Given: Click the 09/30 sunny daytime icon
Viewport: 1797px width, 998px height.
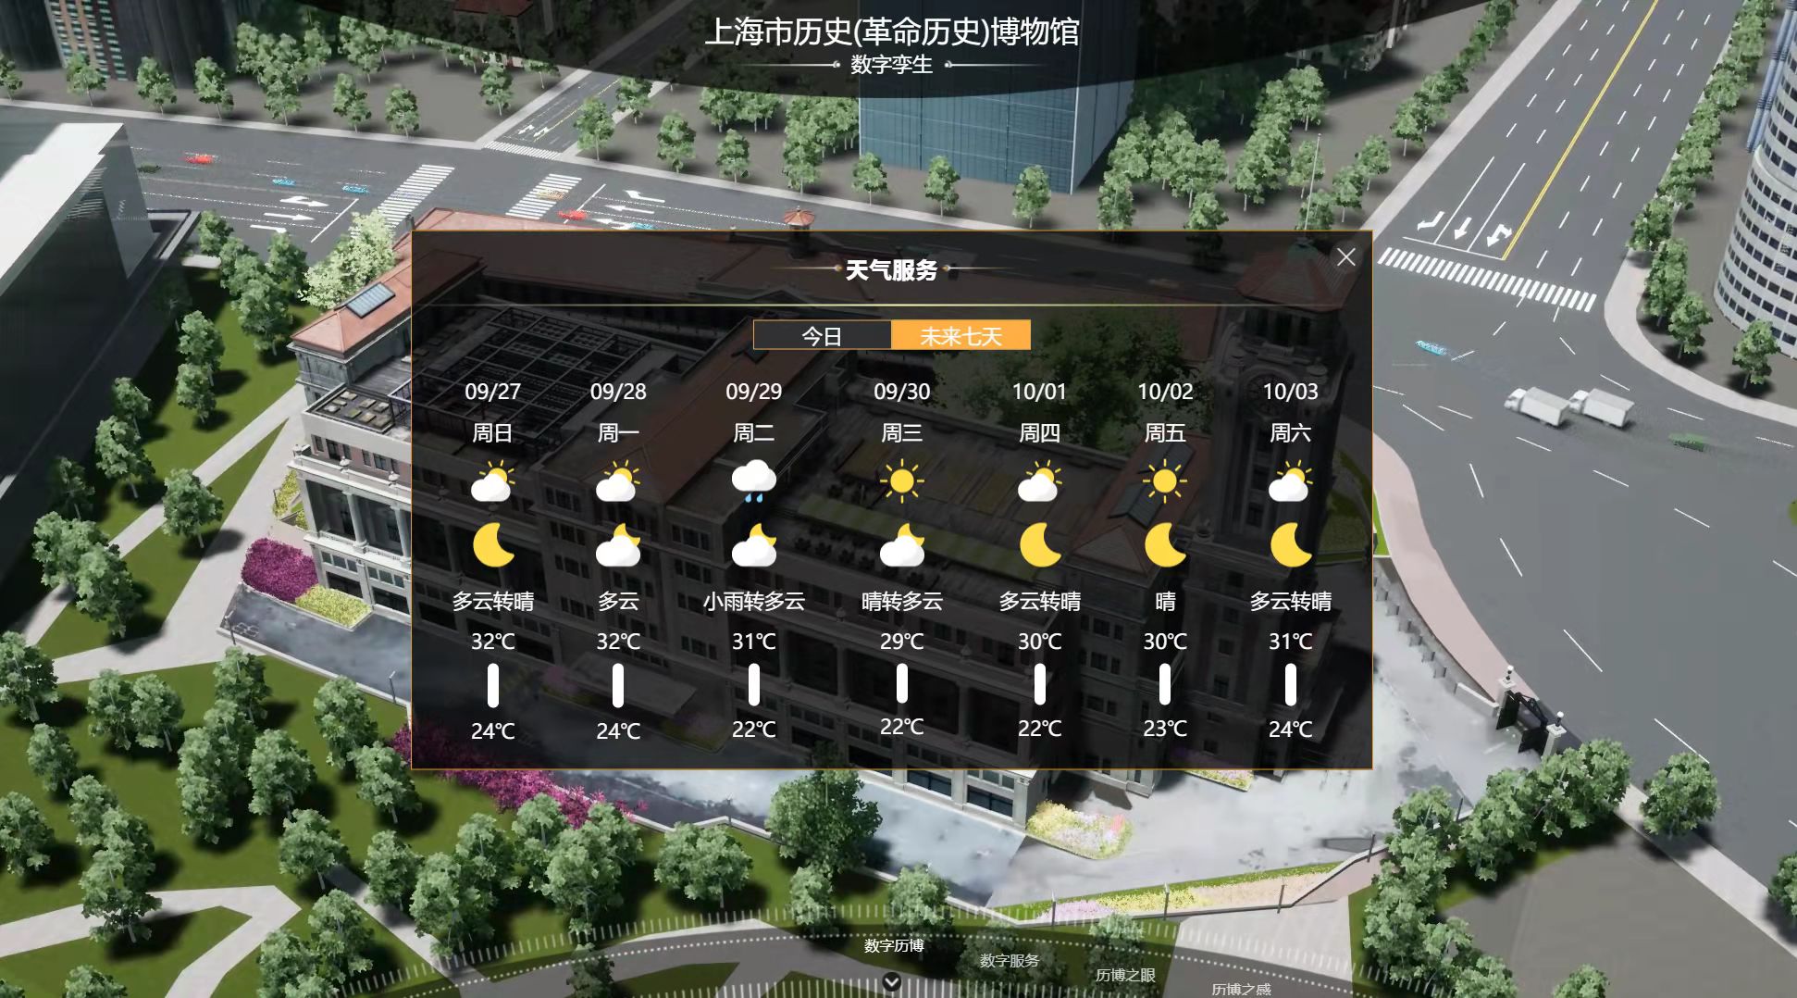Looking at the screenshot, I should click(x=901, y=482).
